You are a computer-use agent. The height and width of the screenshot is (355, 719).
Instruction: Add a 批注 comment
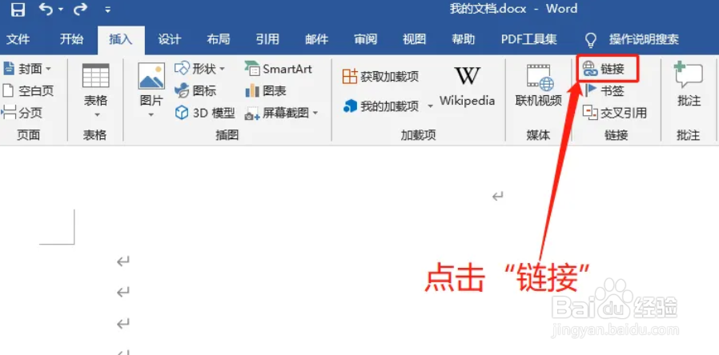point(689,86)
